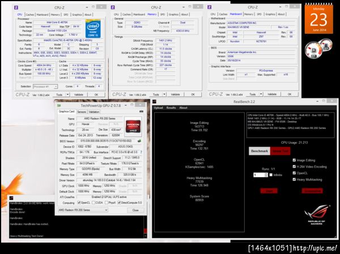Click the Republic of Gamers logo
Screen dimensions: 340x254
tap(317, 214)
